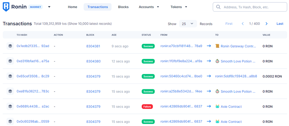Click stack icon for tx 0x65cef3508...8c29
Viewport: 289px width, 126px height.
(x=10, y=76)
